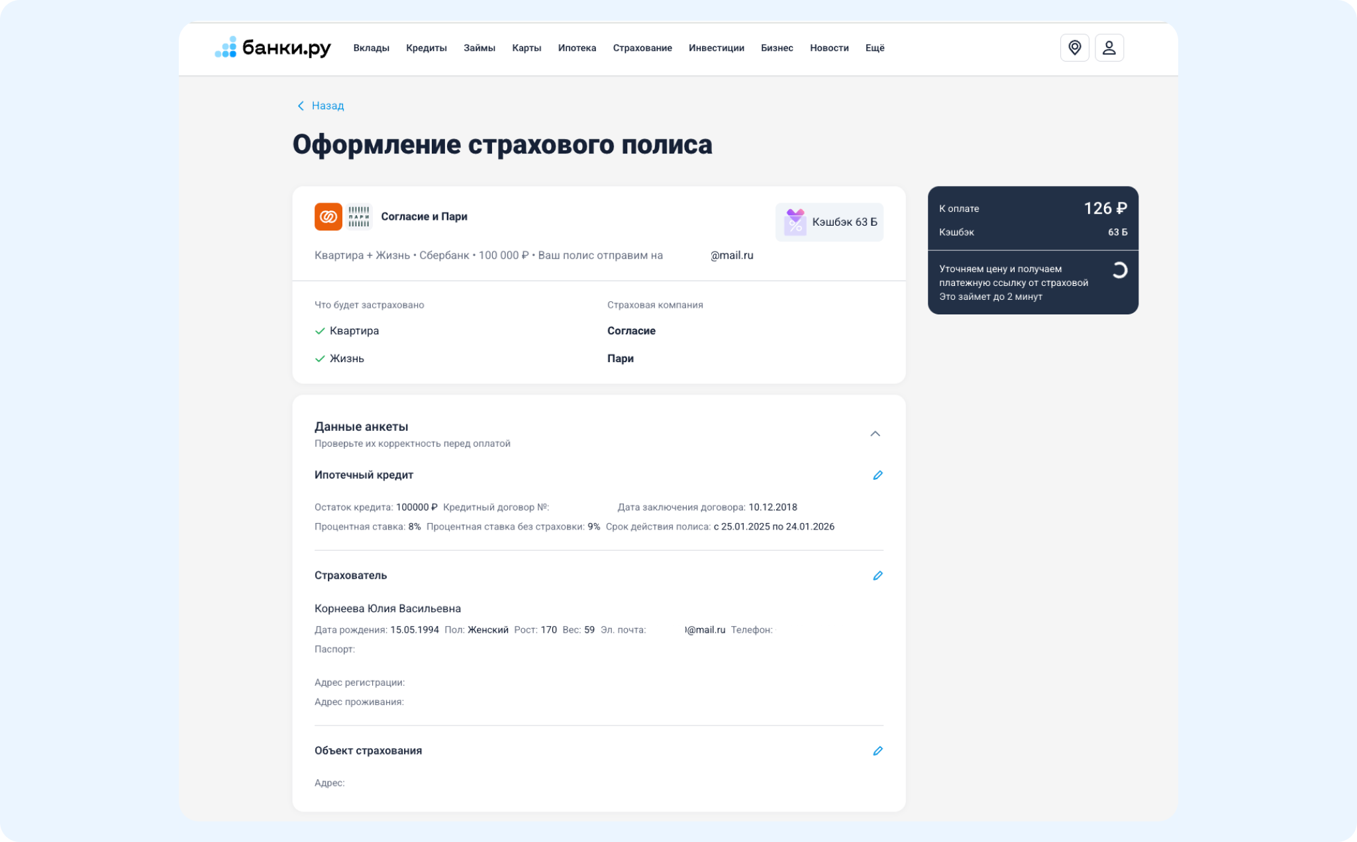Click the Жизнь insured item
Screen dimensions: 1357x842
(x=347, y=359)
